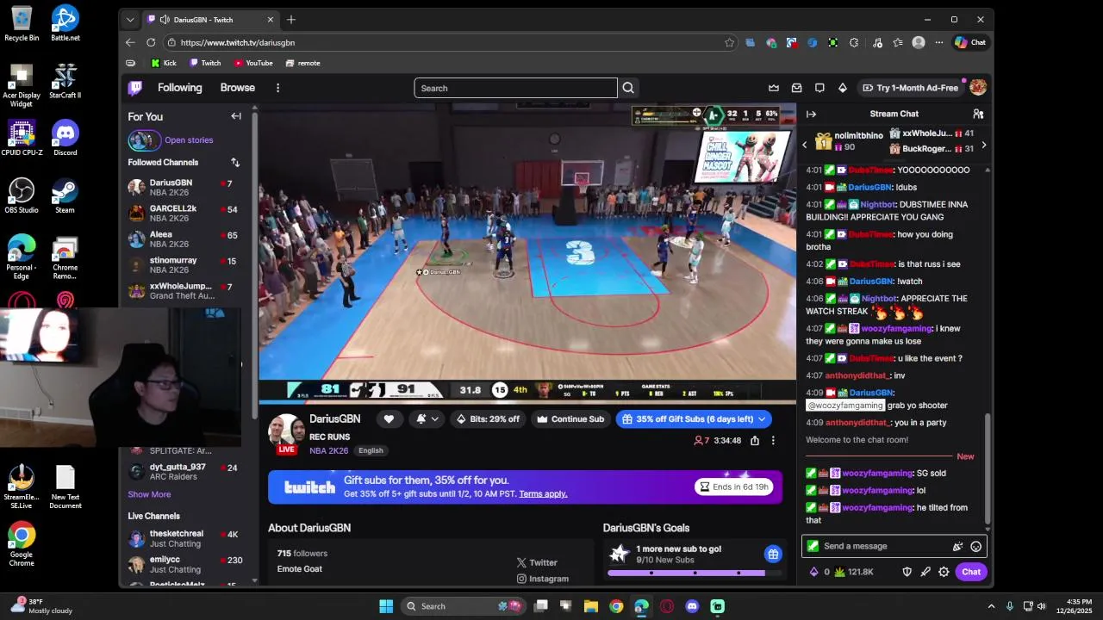Screen dimensions: 1103x620
Task: Open the Get Bits diamond icon
Action: click(x=842, y=88)
